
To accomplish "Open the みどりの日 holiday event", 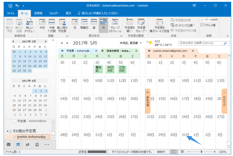I will click(110, 69).
